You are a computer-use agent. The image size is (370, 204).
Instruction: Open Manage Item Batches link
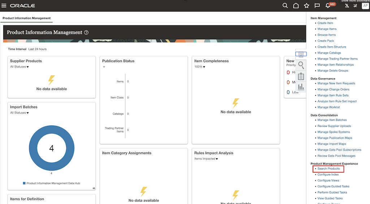click(x=332, y=120)
